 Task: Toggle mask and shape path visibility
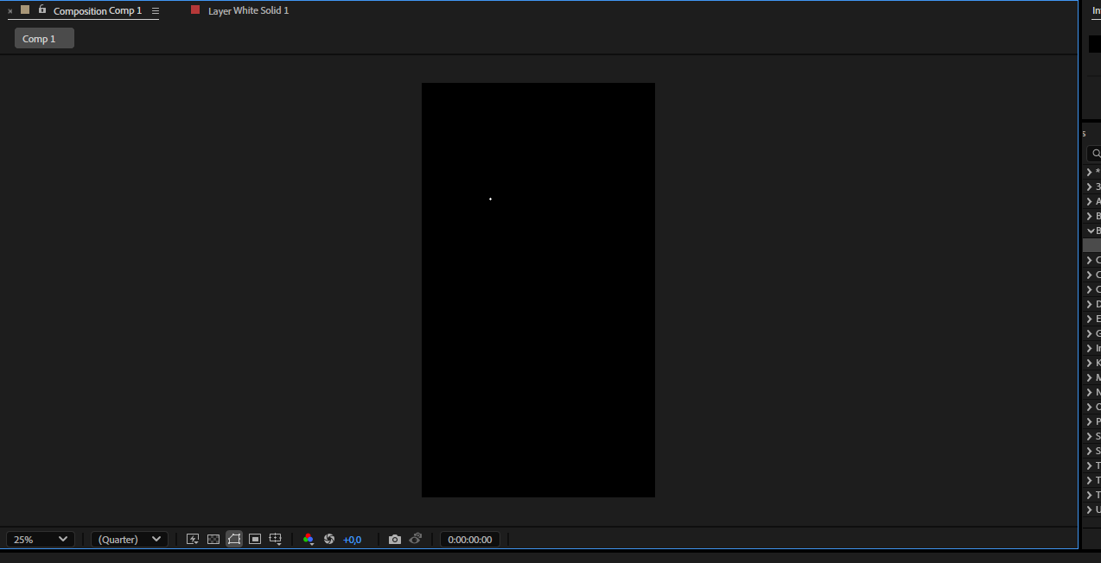(x=234, y=539)
